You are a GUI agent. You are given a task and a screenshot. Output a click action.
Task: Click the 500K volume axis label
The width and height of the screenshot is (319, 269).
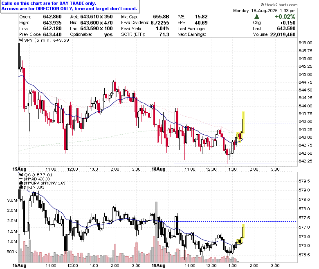(12, 252)
